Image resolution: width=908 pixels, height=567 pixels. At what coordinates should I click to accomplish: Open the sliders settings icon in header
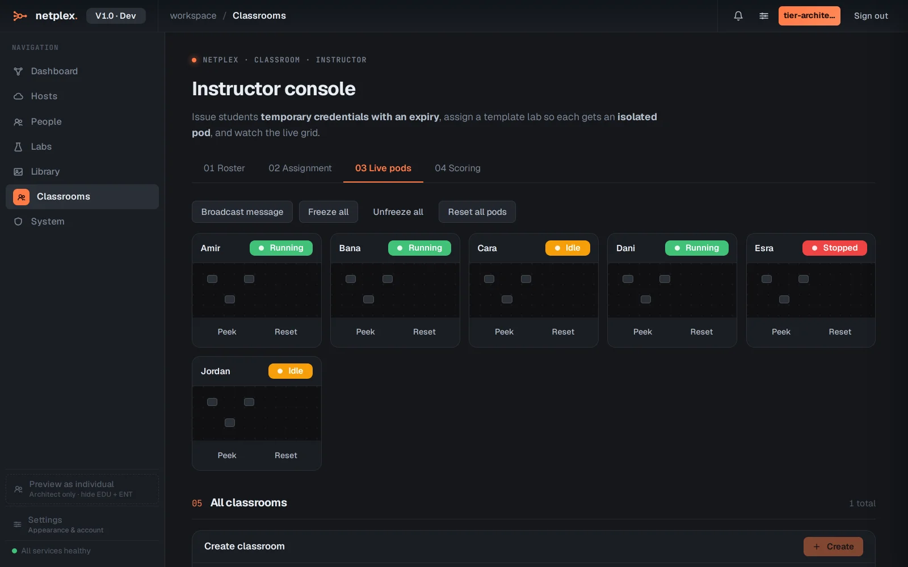pos(764,16)
